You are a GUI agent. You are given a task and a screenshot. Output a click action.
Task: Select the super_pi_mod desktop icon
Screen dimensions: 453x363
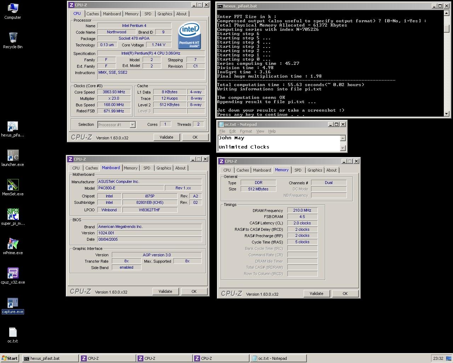13,217
